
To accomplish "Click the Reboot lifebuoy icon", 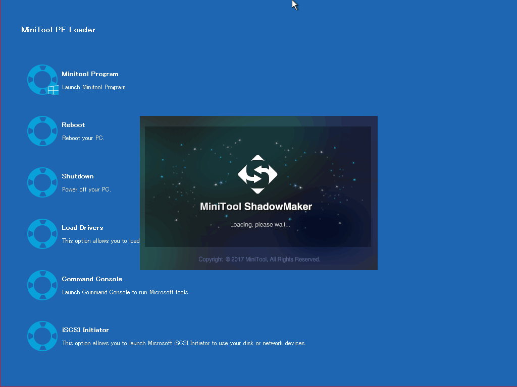I will 42,131.
